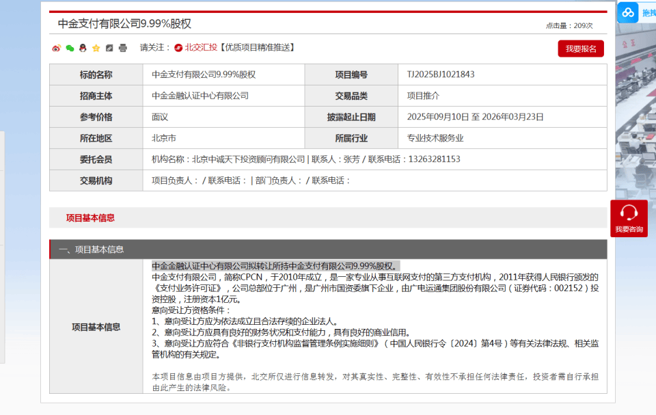The height and width of the screenshot is (415, 656).
Task: Click the printer icon to print
Action: pyautogui.click(x=123, y=48)
